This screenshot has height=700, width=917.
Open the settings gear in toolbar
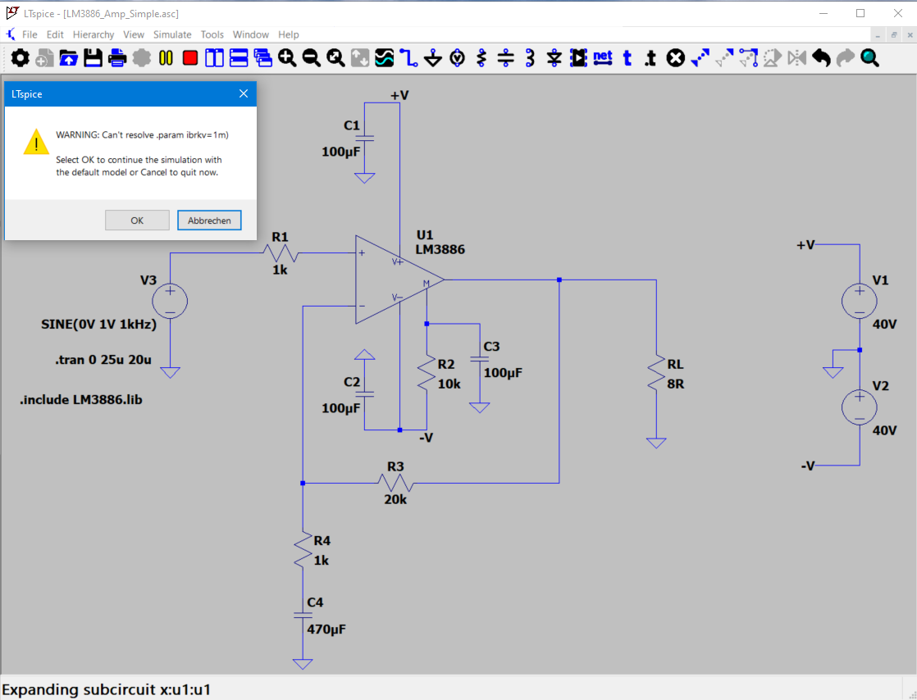pos(20,58)
